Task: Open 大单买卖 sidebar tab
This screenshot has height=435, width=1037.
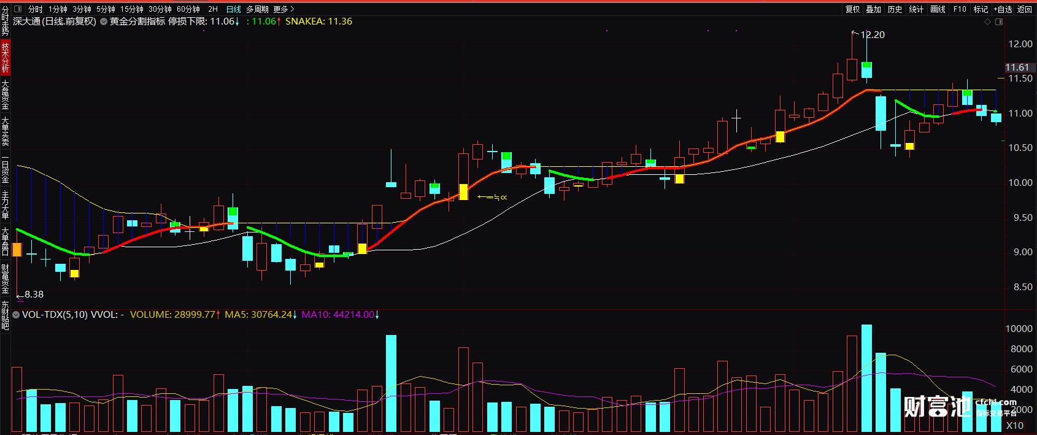Action: pos(5,131)
